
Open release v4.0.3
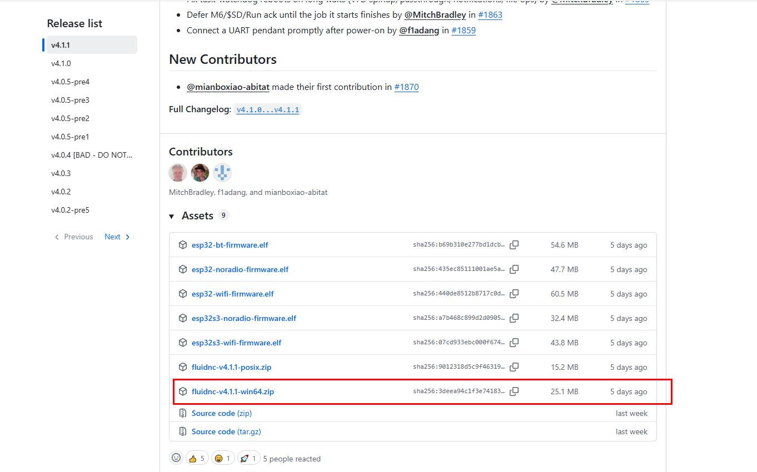point(61,173)
